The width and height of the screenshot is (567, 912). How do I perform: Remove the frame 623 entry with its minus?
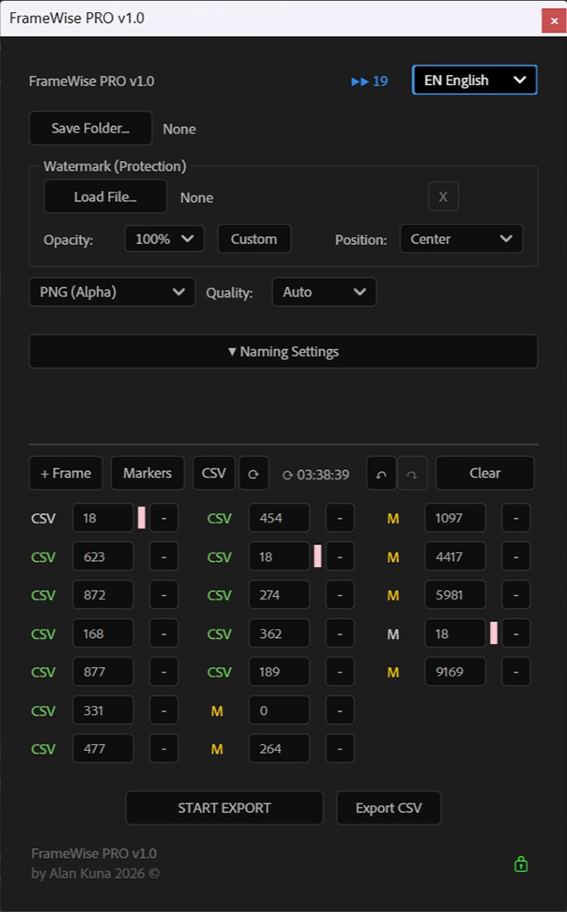(164, 557)
